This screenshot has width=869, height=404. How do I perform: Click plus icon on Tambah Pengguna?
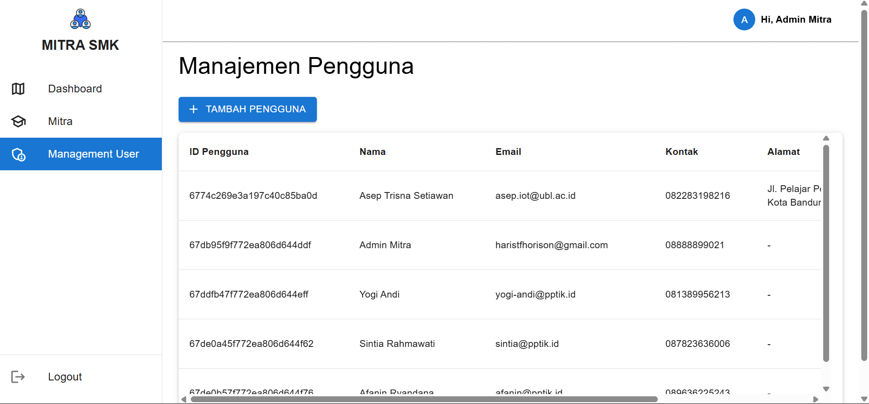click(x=194, y=109)
